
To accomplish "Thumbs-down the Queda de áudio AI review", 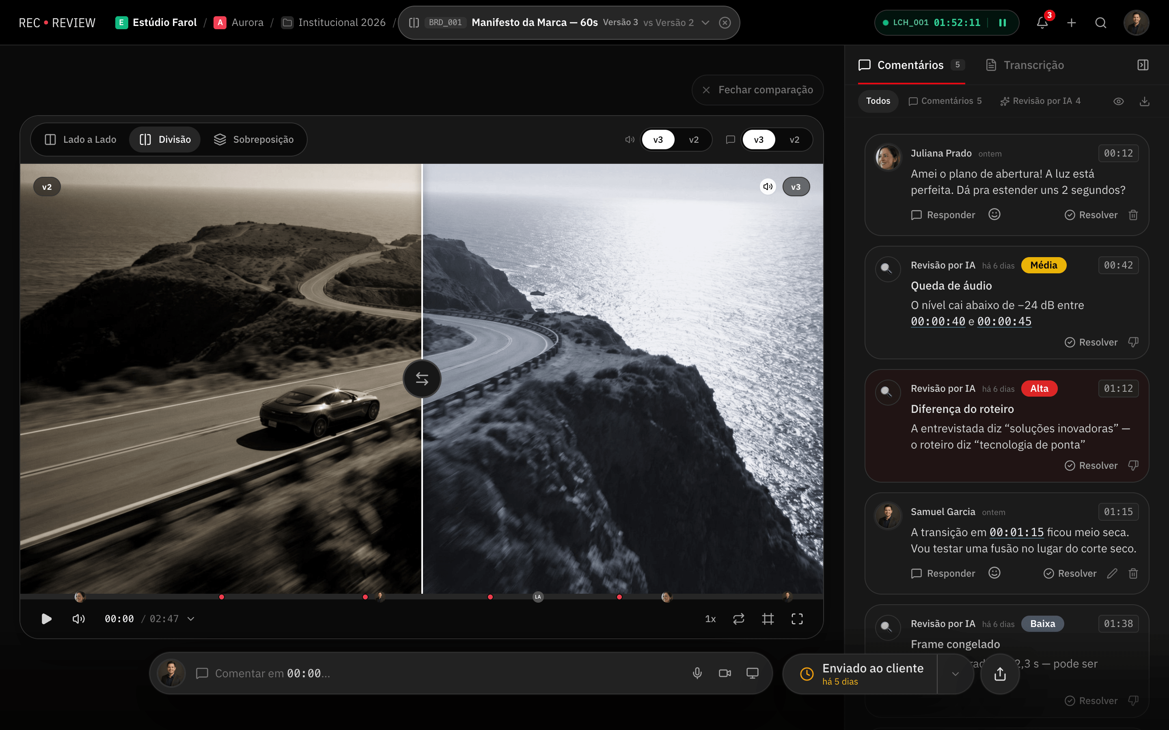I will [1133, 342].
